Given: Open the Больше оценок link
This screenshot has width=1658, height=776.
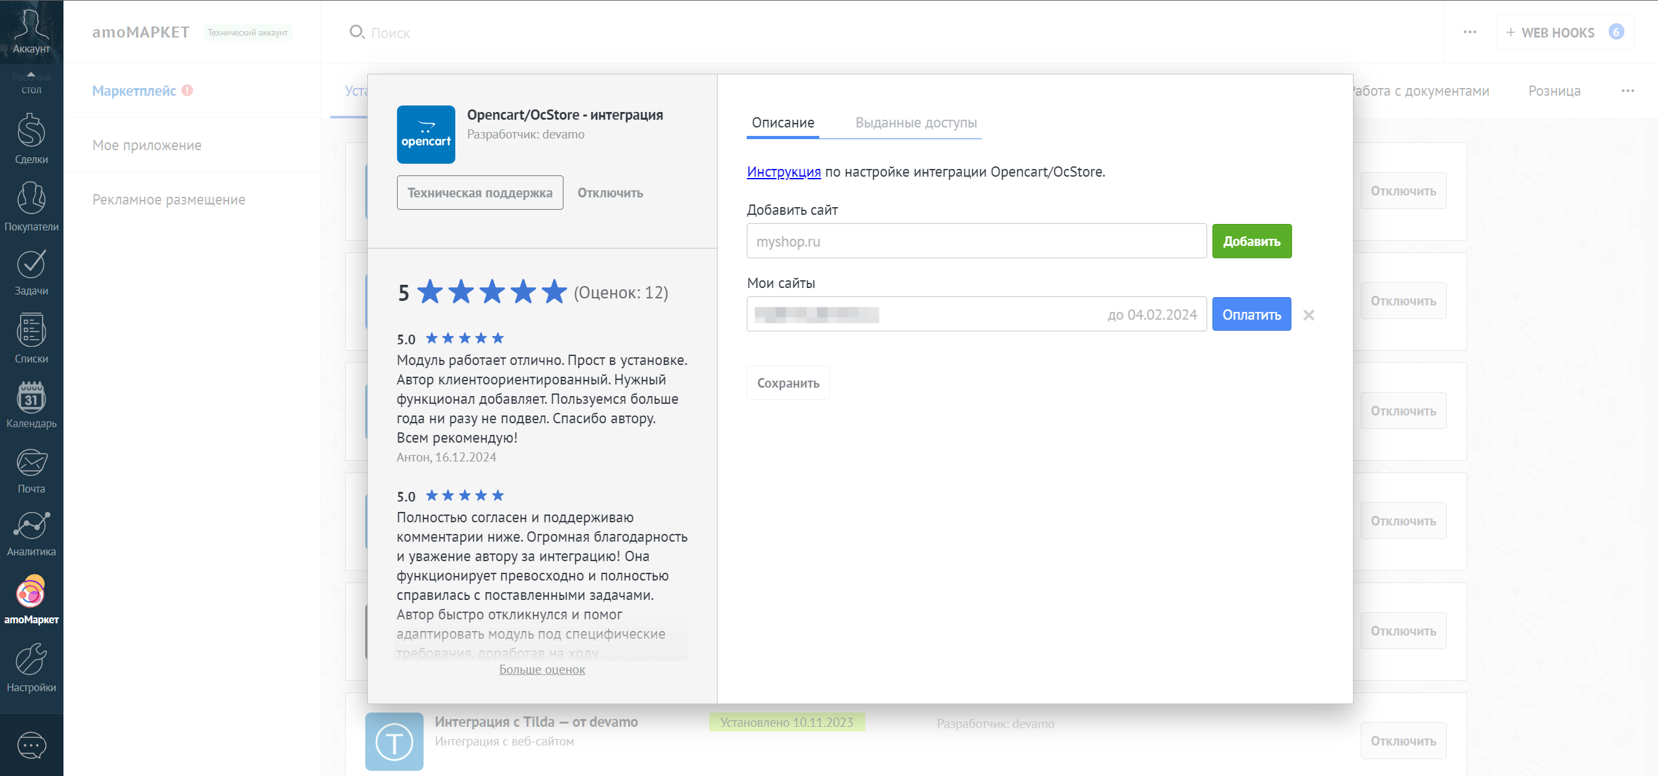Looking at the screenshot, I should [542, 669].
